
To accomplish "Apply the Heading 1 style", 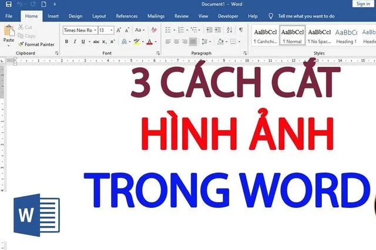I will [x=346, y=36].
